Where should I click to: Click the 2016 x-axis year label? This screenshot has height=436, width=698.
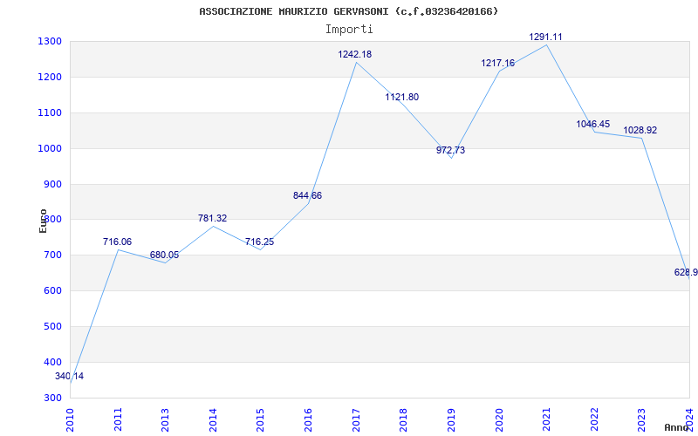[x=309, y=420]
